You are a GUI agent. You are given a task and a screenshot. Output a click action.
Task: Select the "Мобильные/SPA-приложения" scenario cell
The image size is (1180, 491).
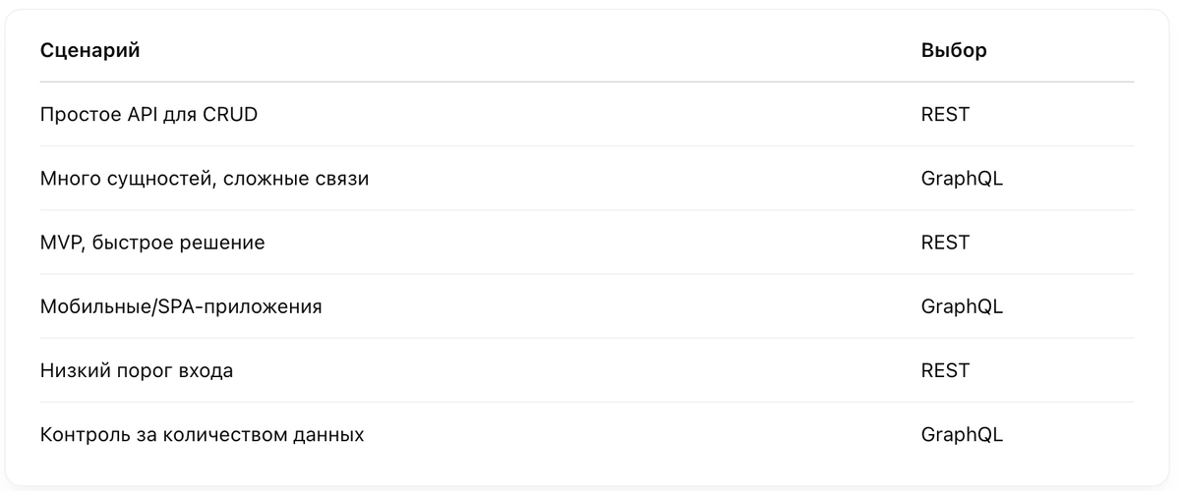tap(181, 306)
